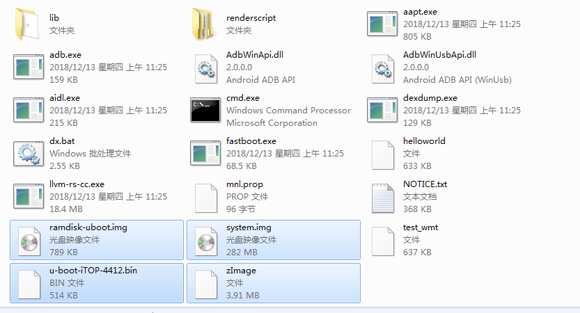Select the lib folder icon

pyautogui.click(x=27, y=24)
